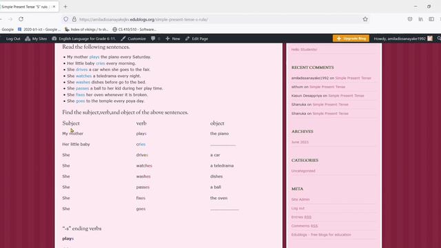Viewport: 441px width, 248px height.
Task: Open the Google bookmark
Action: (x=8, y=29)
